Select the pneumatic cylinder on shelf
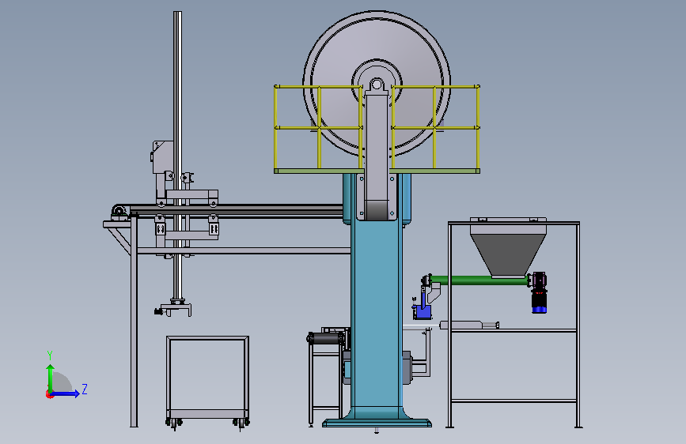 [x=469, y=325]
